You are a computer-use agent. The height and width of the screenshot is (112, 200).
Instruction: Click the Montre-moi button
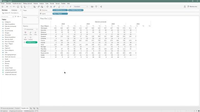click(x=192, y=7)
